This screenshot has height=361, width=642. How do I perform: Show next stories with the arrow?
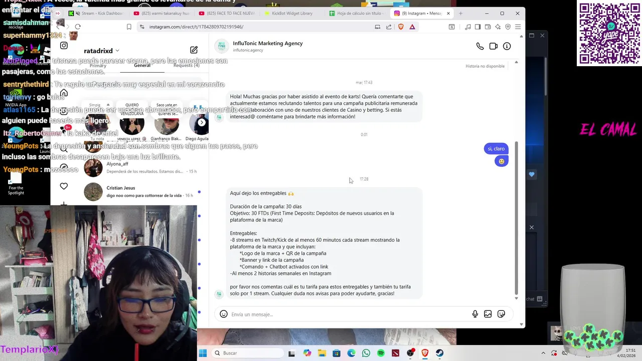[201, 122]
